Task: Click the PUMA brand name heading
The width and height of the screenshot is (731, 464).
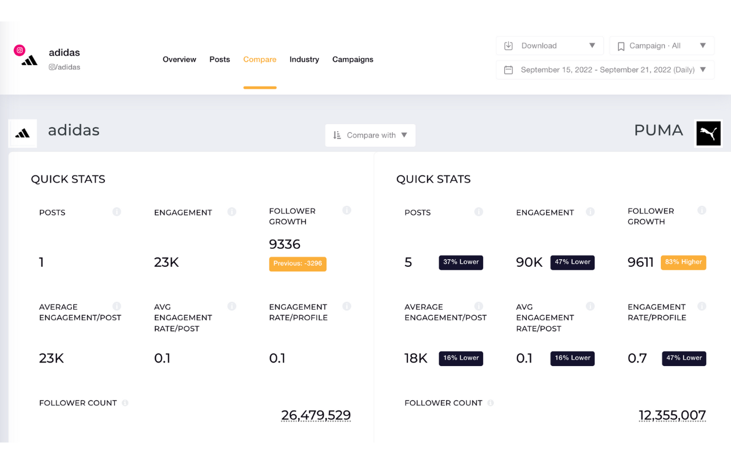Action: 658,130
